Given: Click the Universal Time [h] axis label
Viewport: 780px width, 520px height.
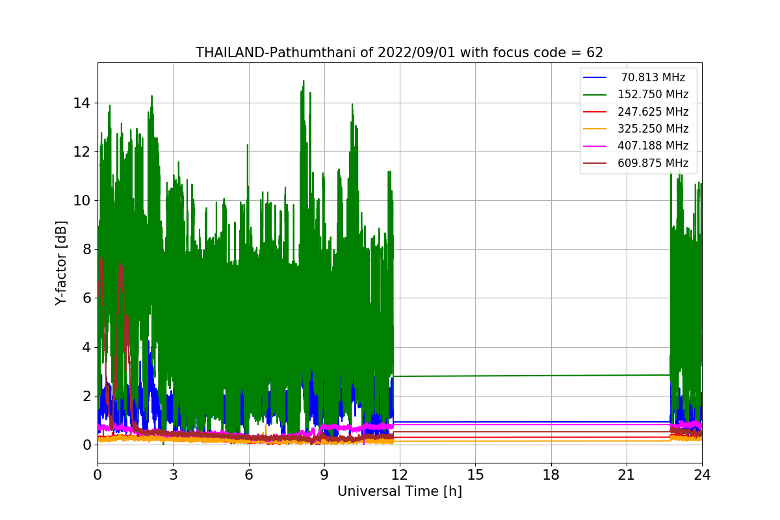Looking at the screenshot, I should pyautogui.click(x=399, y=492).
